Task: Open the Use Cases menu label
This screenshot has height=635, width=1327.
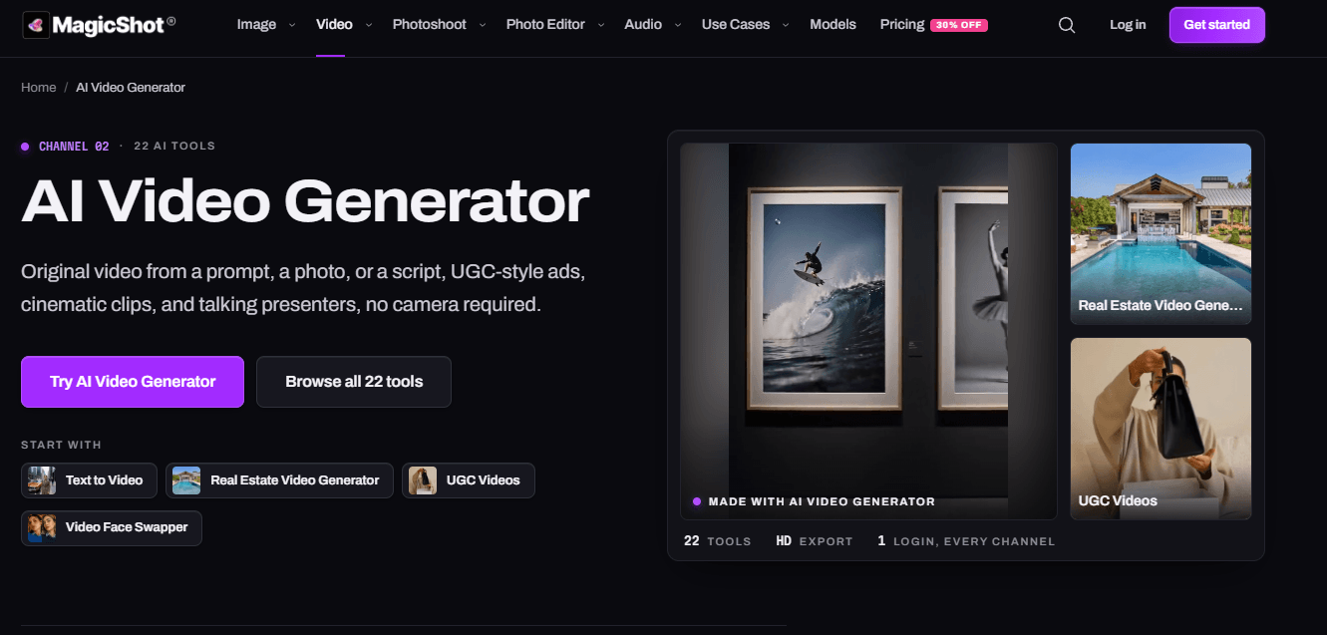Action: pyautogui.click(x=736, y=25)
